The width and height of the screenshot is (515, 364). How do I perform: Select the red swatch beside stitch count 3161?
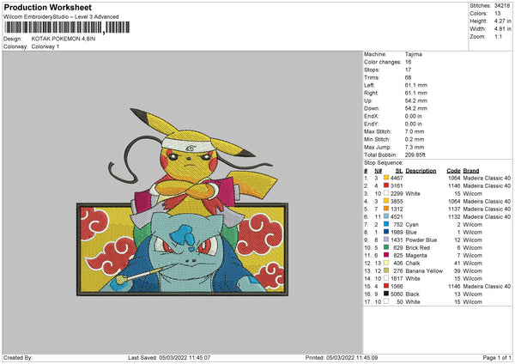[386, 185]
